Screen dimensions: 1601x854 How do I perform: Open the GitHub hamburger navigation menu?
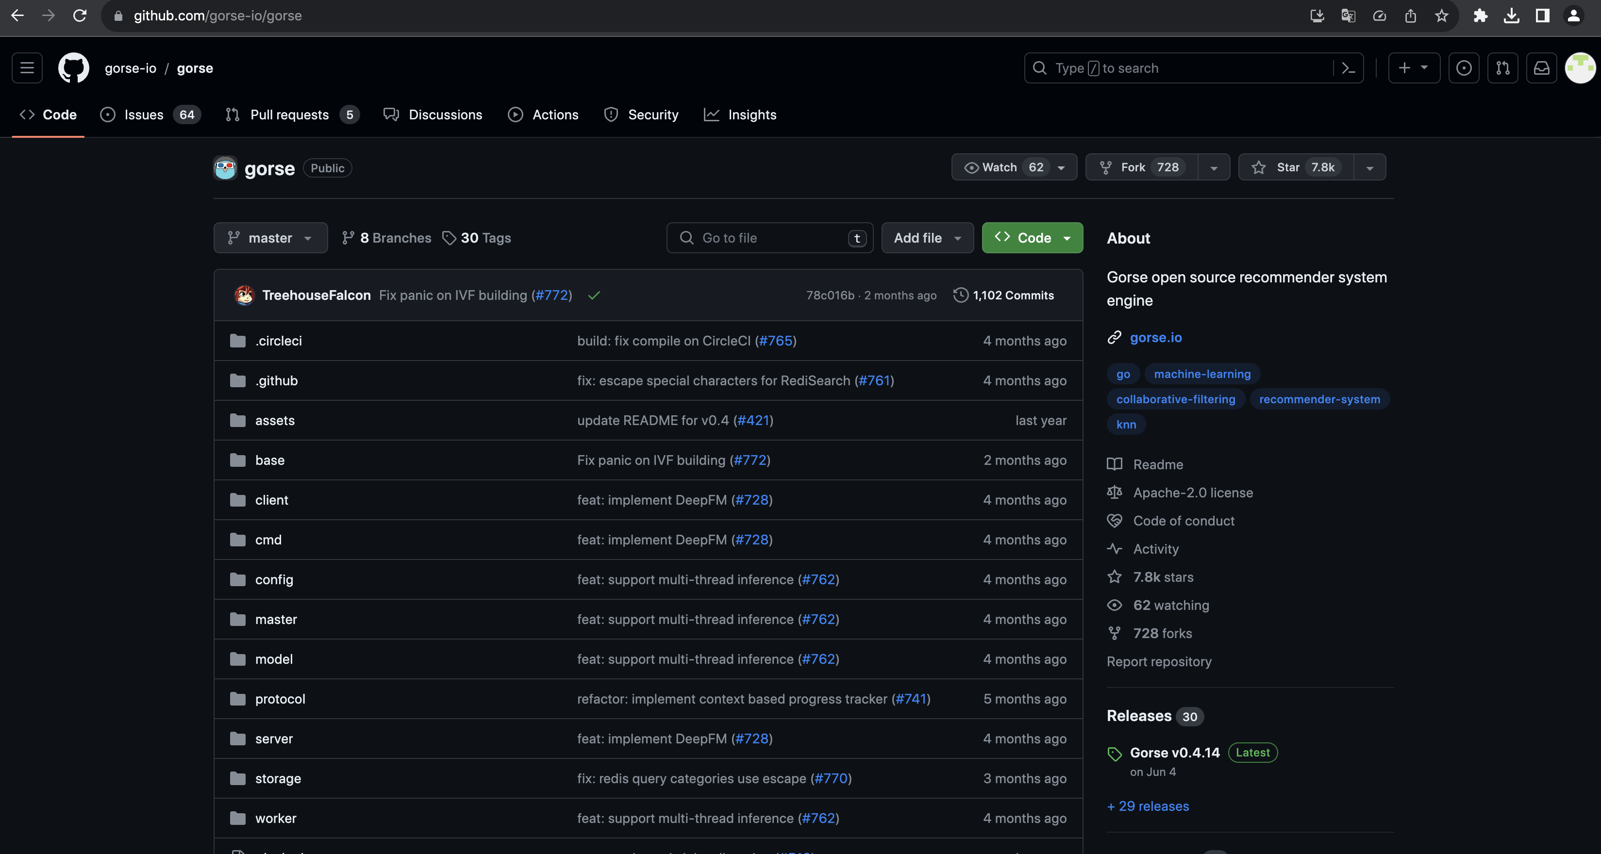pos(27,68)
